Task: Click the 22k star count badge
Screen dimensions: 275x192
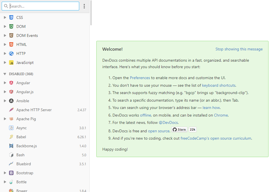Action: 192,130
